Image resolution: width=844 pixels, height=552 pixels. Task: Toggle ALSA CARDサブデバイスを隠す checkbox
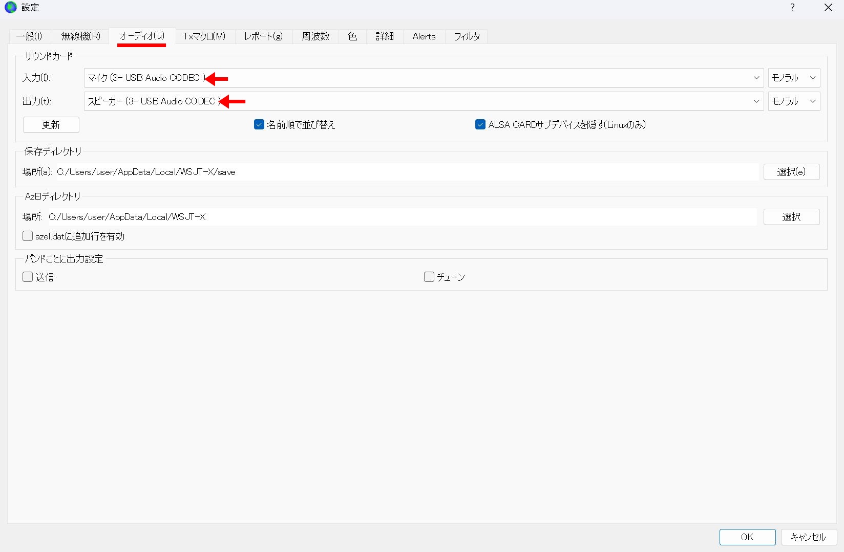480,125
